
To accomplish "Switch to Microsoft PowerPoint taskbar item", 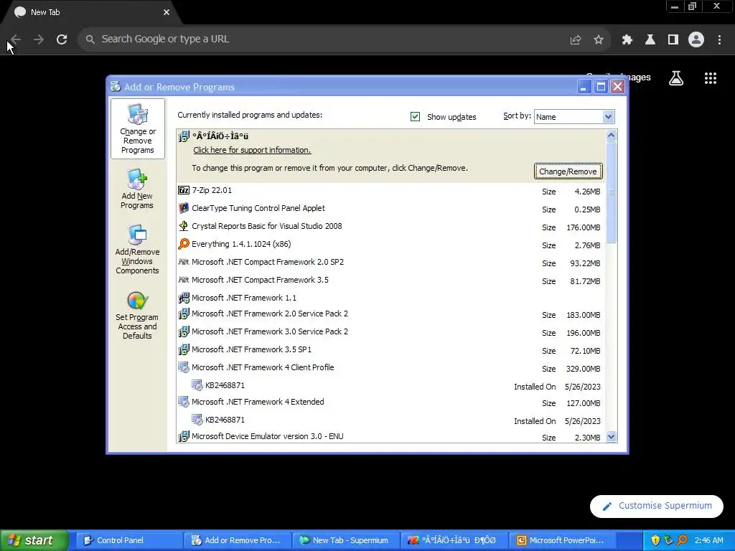I will pos(562,540).
